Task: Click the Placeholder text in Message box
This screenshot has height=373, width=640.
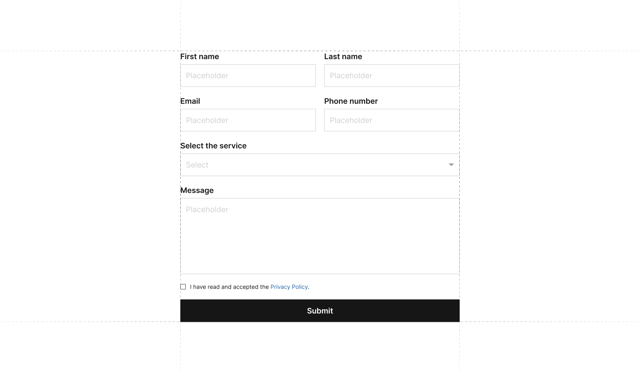Action: [x=207, y=210]
